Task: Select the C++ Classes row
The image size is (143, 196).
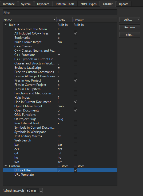Action: [60, 46]
